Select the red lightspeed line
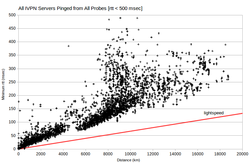This screenshot has width=249, height=163. pos(130,131)
